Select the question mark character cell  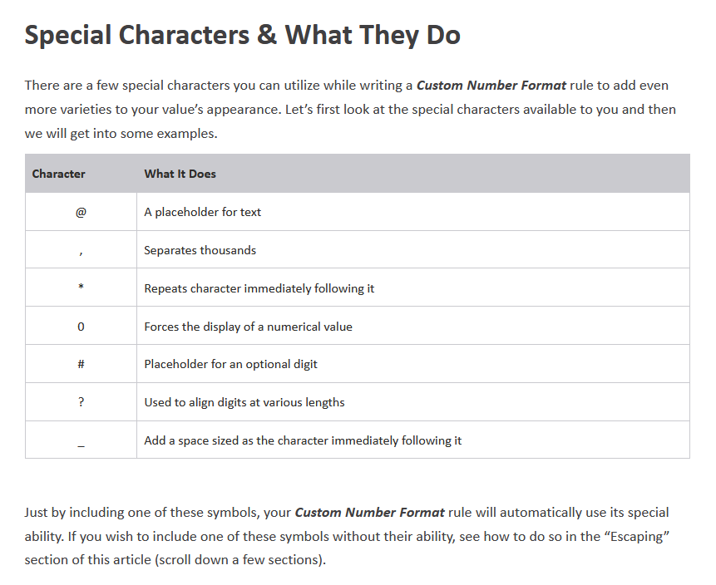(x=81, y=402)
